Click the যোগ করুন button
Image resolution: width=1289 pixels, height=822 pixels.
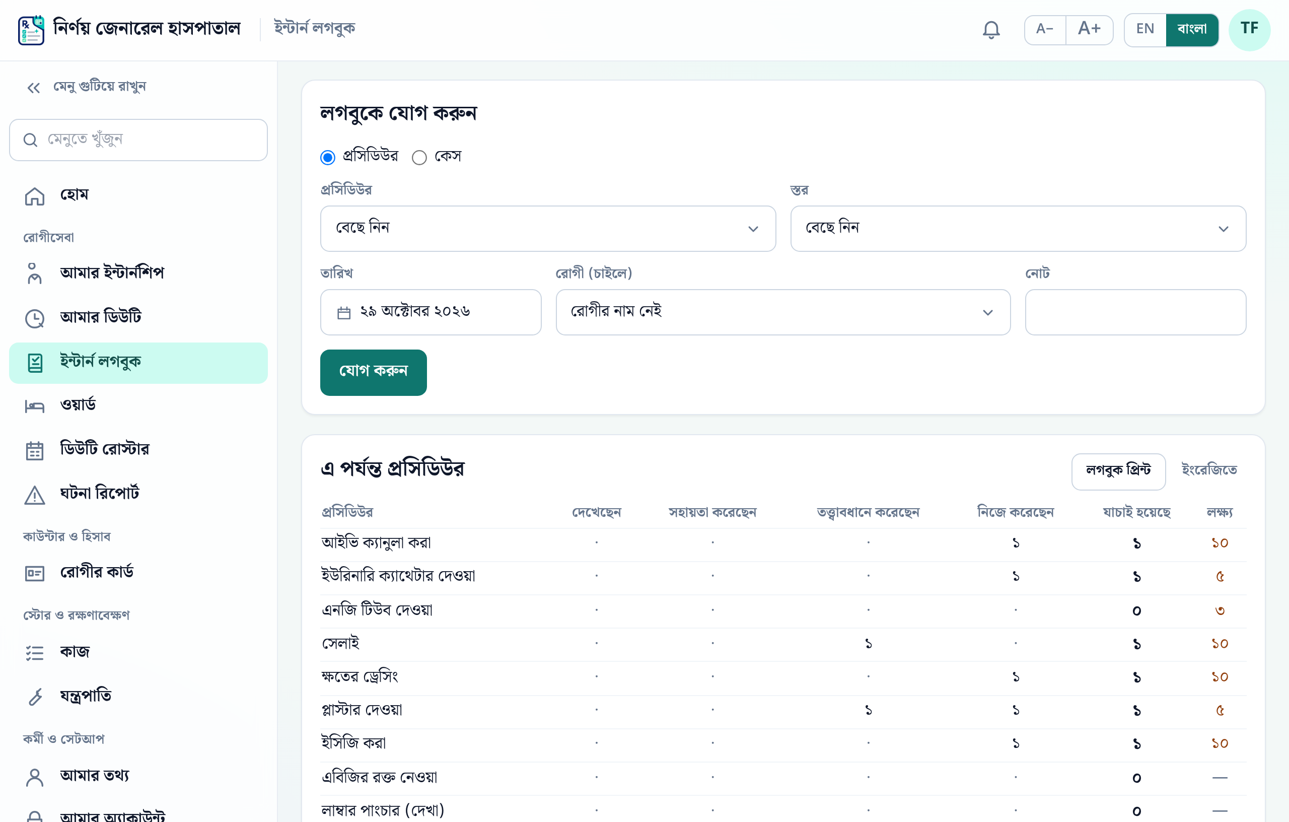373,373
